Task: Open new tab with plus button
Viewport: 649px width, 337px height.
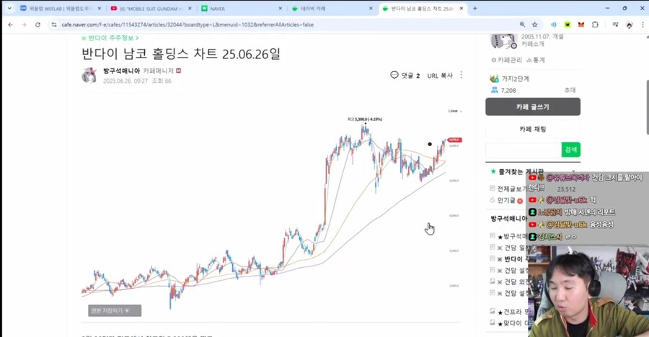Action: click(x=474, y=9)
